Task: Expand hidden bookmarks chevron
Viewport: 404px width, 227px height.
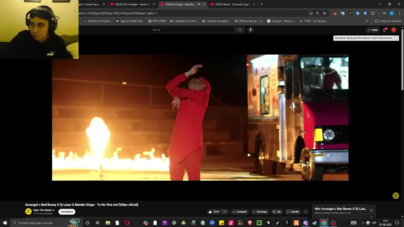Action: (x=367, y=21)
